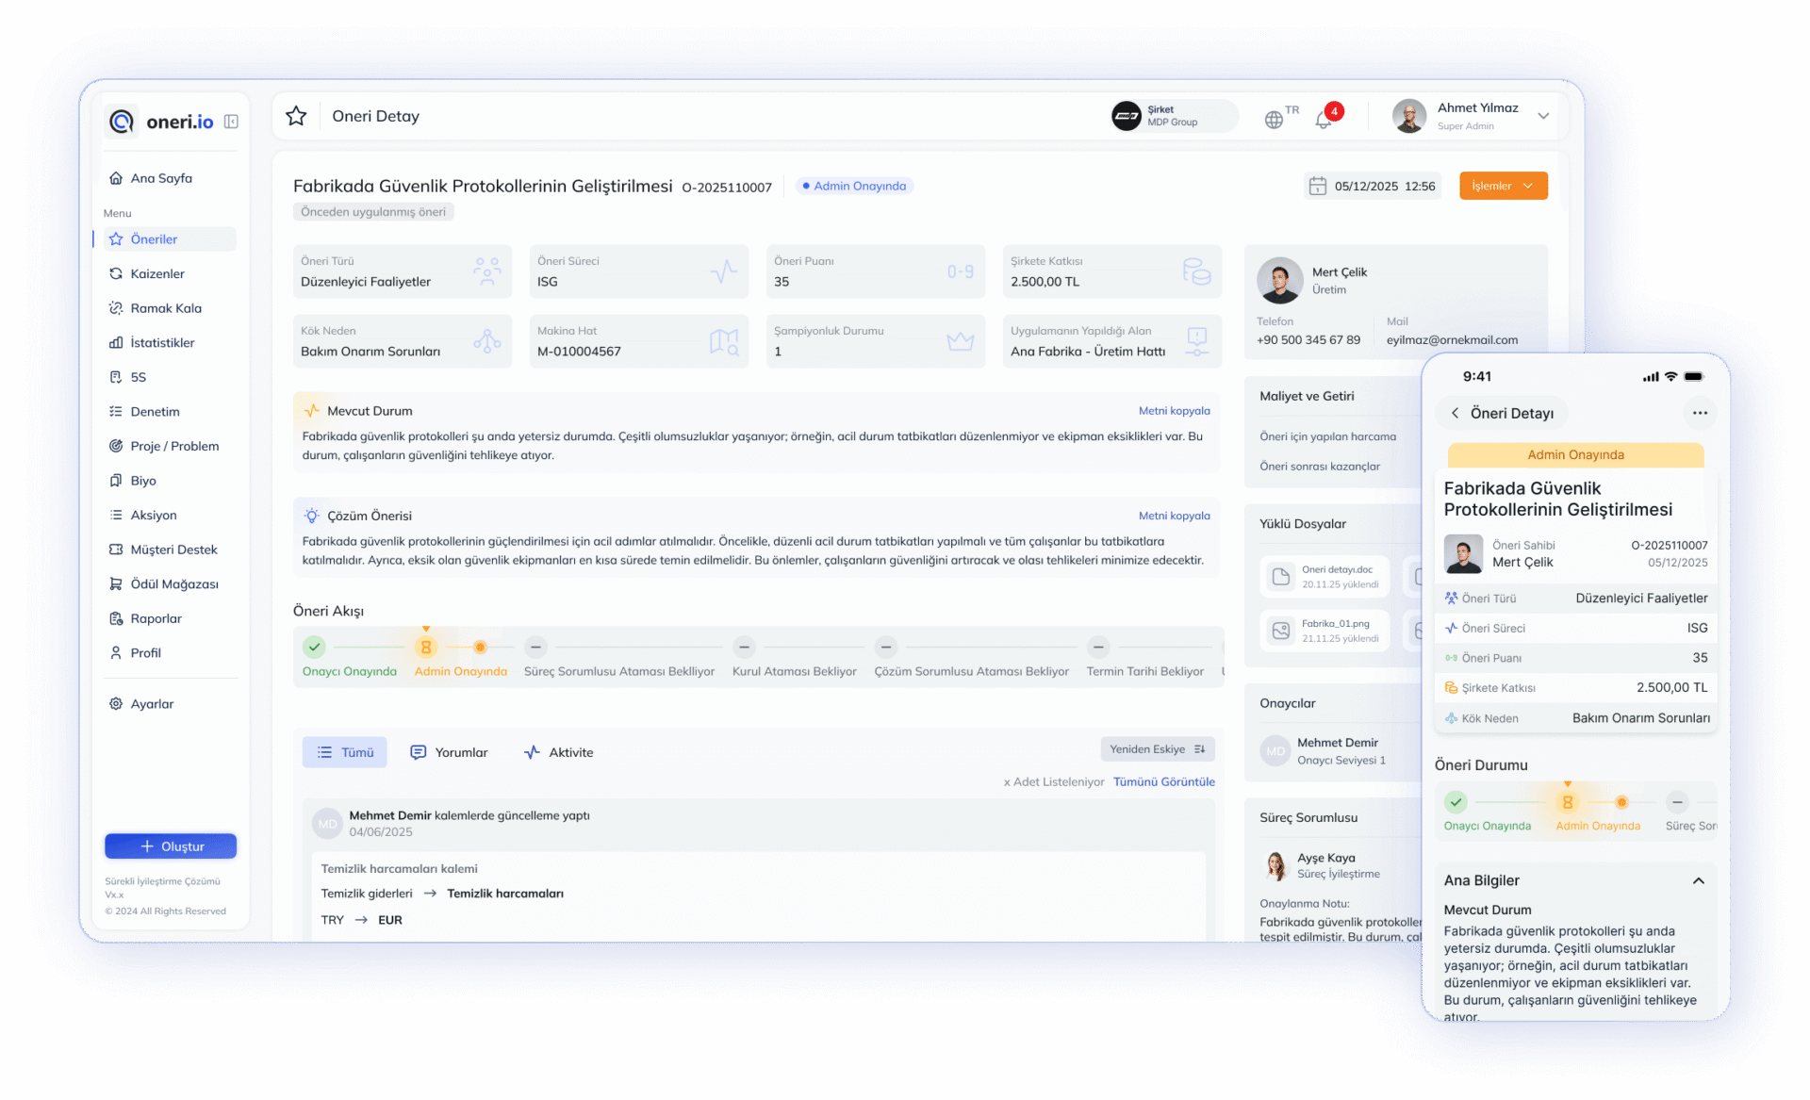This screenshot has width=1810, height=1100.
Task: Click the Oluştur button
Action: tap(171, 846)
